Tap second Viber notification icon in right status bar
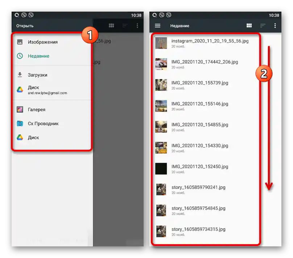The width and height of the screenshot is (293, 258). (169, 15)
